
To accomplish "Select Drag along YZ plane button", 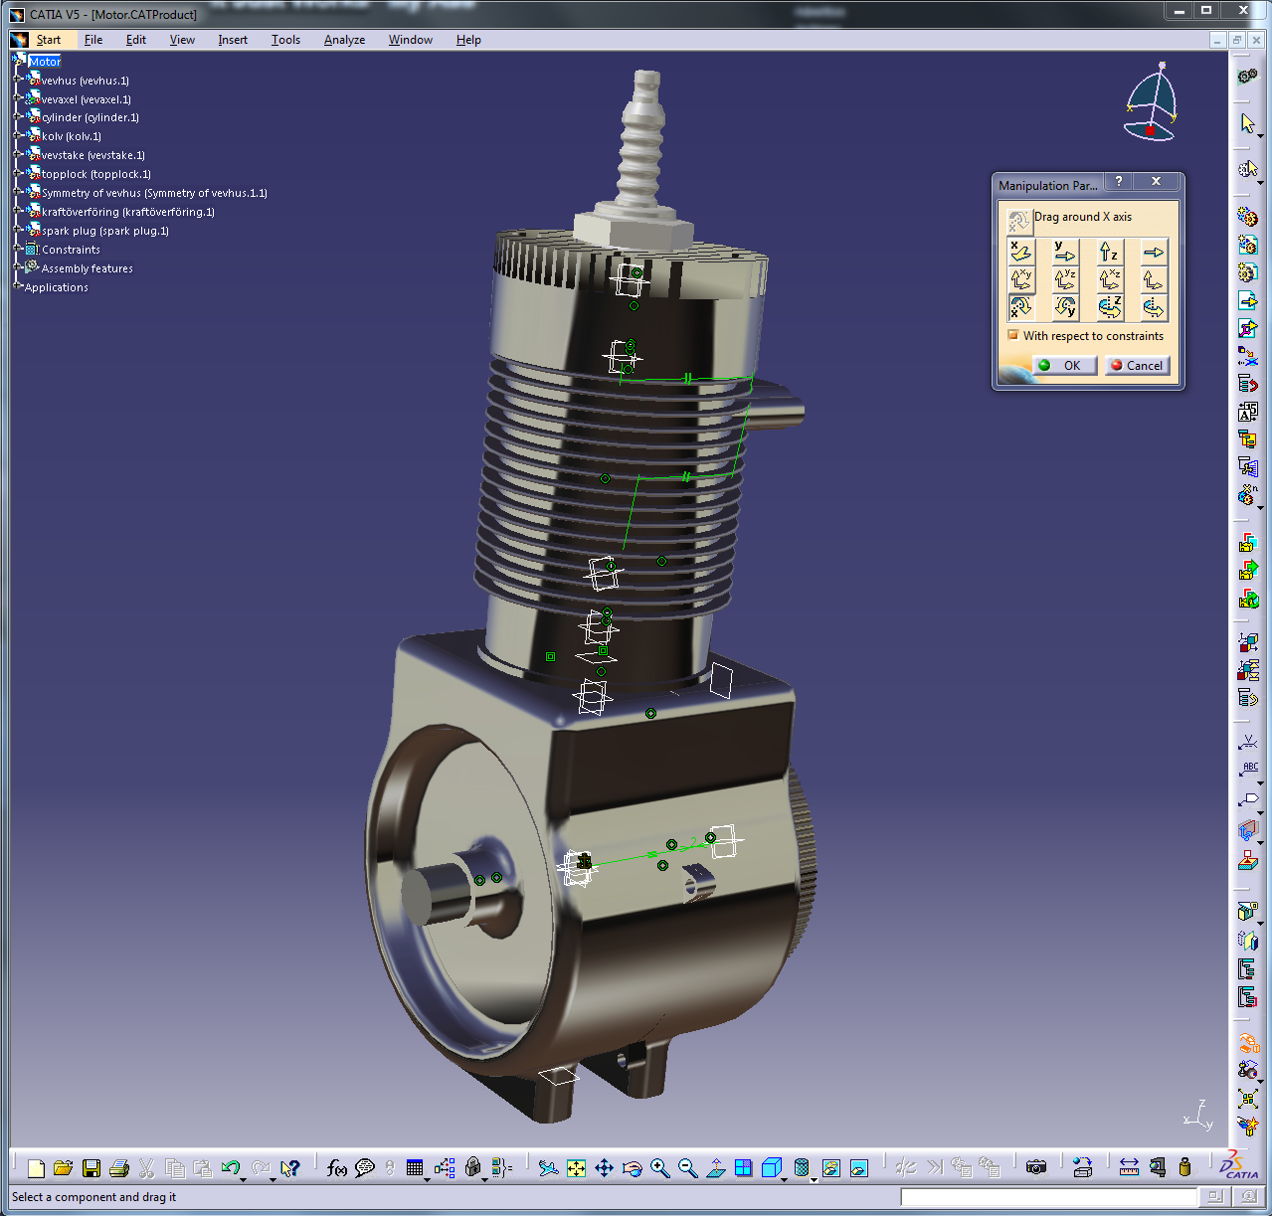I will pos(1065,279).
